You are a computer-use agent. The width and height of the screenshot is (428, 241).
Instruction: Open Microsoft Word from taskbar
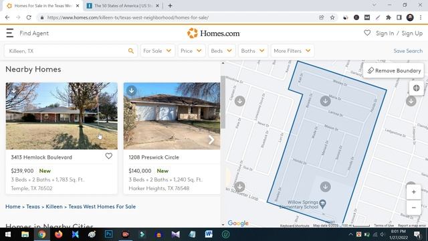(209, 234)
